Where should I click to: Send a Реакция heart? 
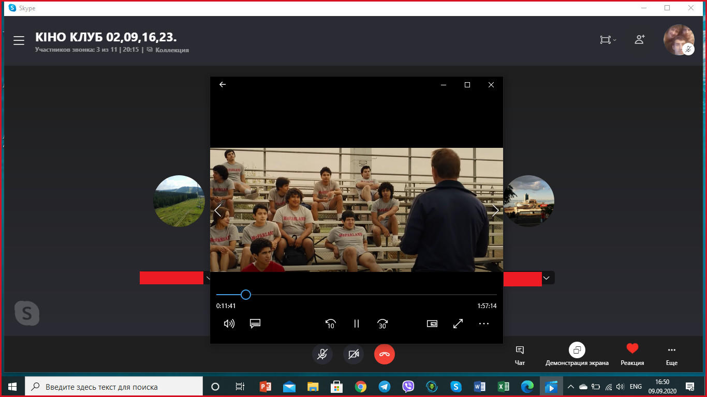pyautogui.click(x=632, y=355)
